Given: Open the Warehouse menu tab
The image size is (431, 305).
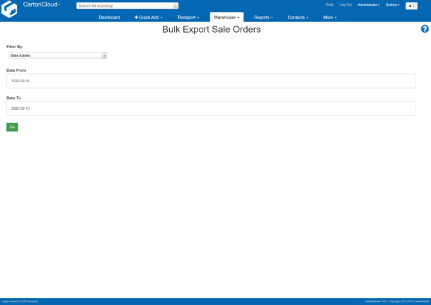Looking at the screenshot, I should pos(226,17).
